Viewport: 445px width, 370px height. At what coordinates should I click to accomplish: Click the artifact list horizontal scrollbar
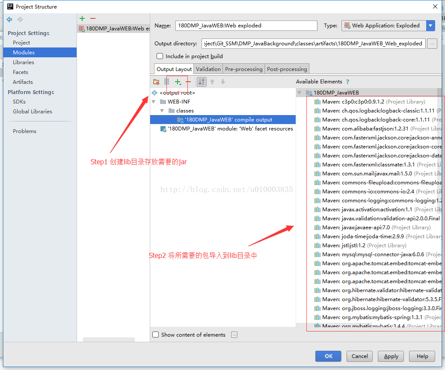tap(109, 340)
